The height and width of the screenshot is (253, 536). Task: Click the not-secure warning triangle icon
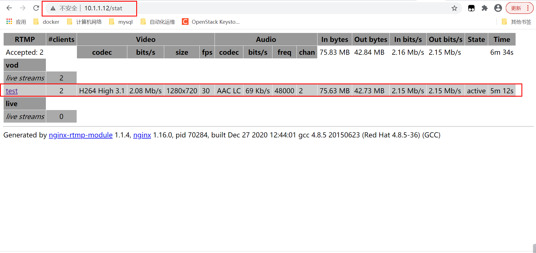point(53,8)
